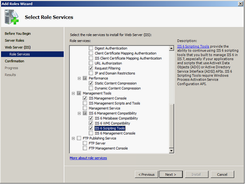
Task: Enable Dynamic Content Compression
Action: 91,88
